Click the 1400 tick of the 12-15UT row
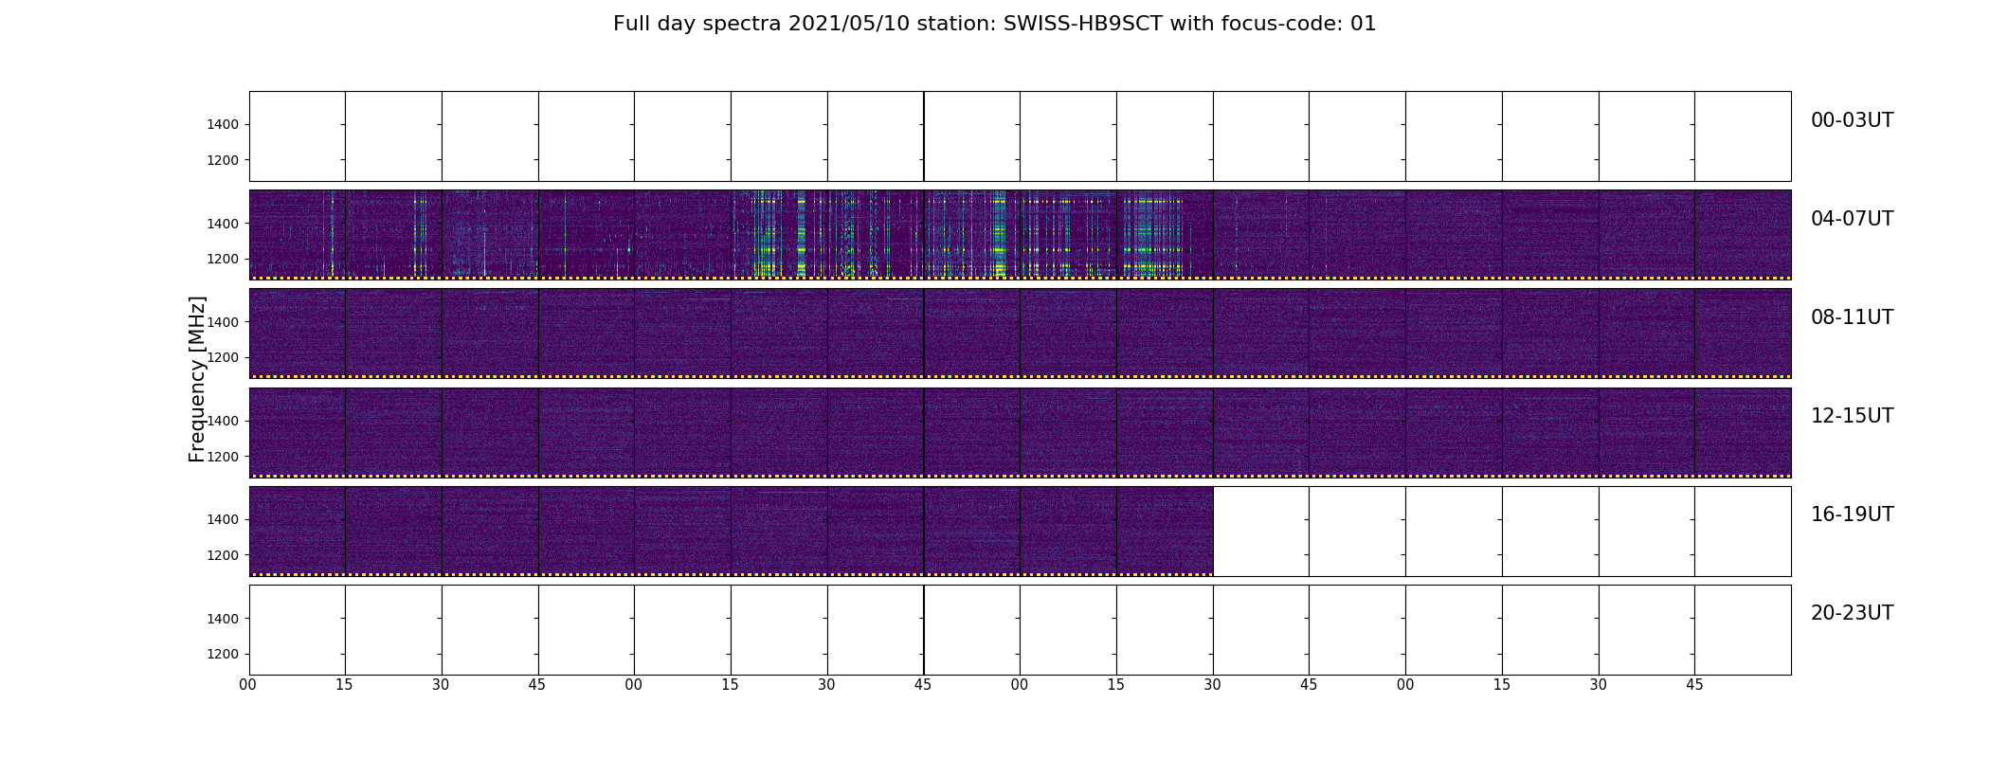 pyautogui.click(x=223, y=421)
